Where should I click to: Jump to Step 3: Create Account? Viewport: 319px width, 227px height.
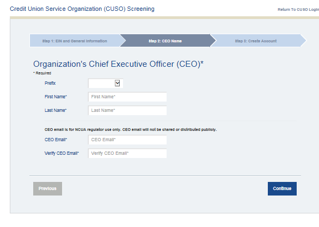coord(255,41)
